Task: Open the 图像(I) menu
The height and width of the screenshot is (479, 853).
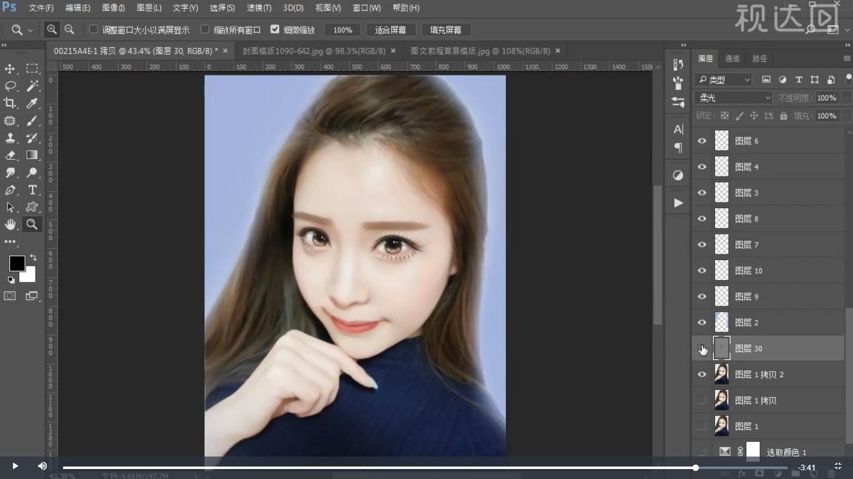Action: pyautogui.click(x=113, y=8)
